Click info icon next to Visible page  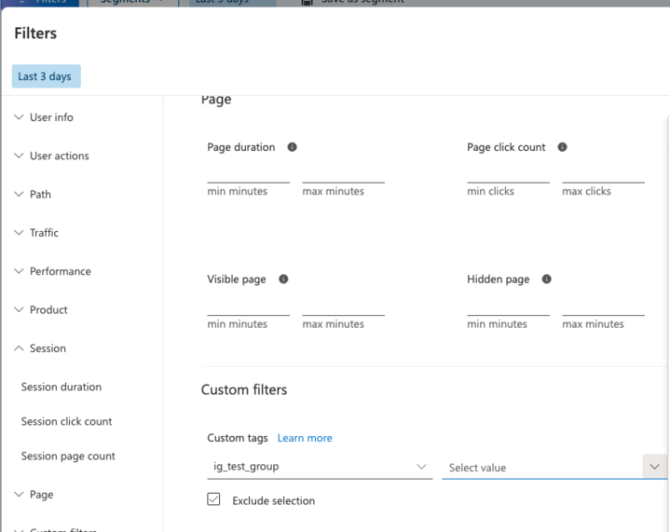(x=283, y=280)
